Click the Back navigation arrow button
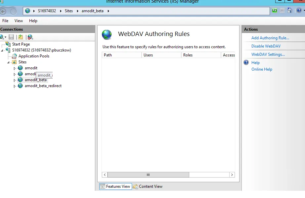Image resolution: width=305 pixels, height=198 pixels. click(x=3, y=12)
